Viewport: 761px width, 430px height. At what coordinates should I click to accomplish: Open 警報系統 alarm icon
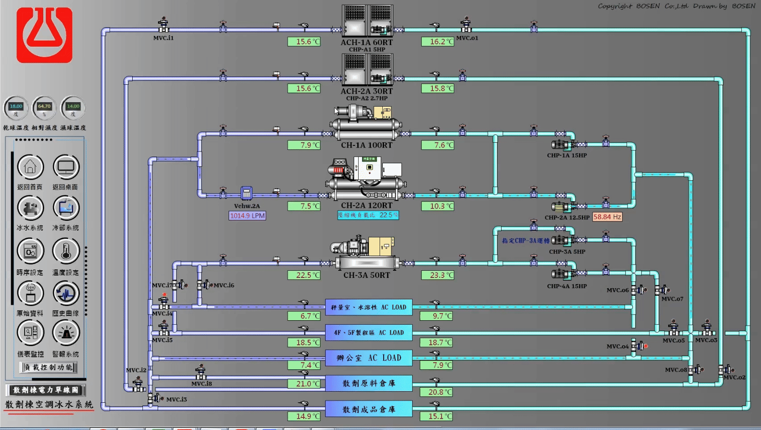[x=66, y=333]
